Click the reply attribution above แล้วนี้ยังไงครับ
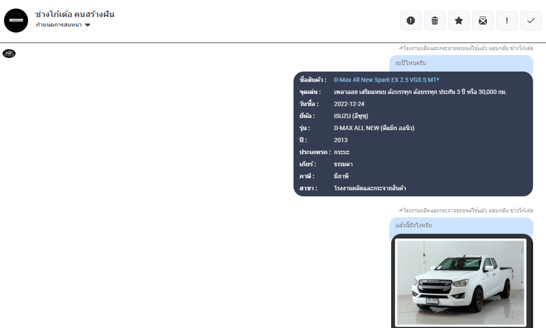Image resolution: width=546 pixels, height=328 pixels. coord(466,210)
